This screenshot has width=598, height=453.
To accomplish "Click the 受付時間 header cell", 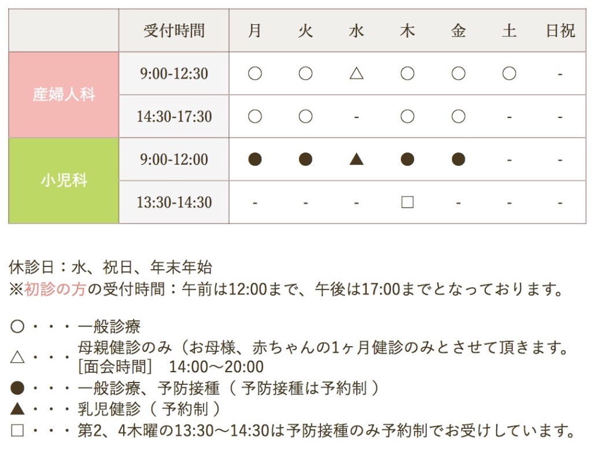I will (174, 31).
